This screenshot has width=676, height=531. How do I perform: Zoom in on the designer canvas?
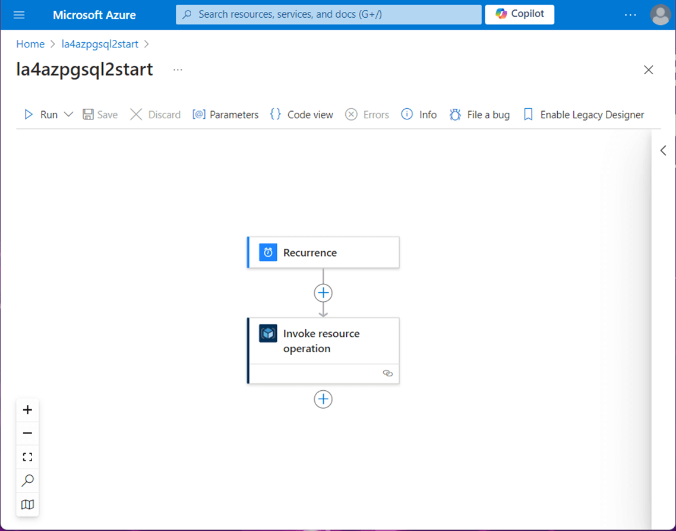tap(27, 410)
